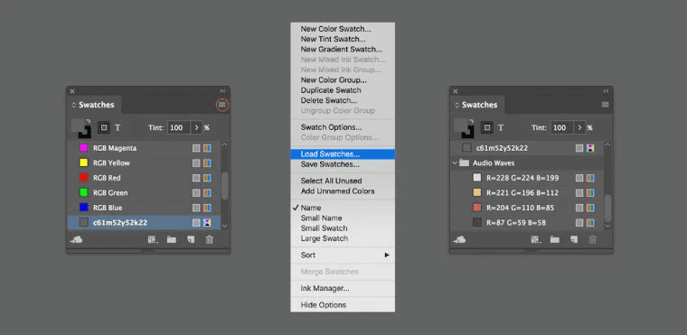Viewport: 687px width, 335px height.
Task: Select the checked Name view option
Action: click(x=311, y=208)
